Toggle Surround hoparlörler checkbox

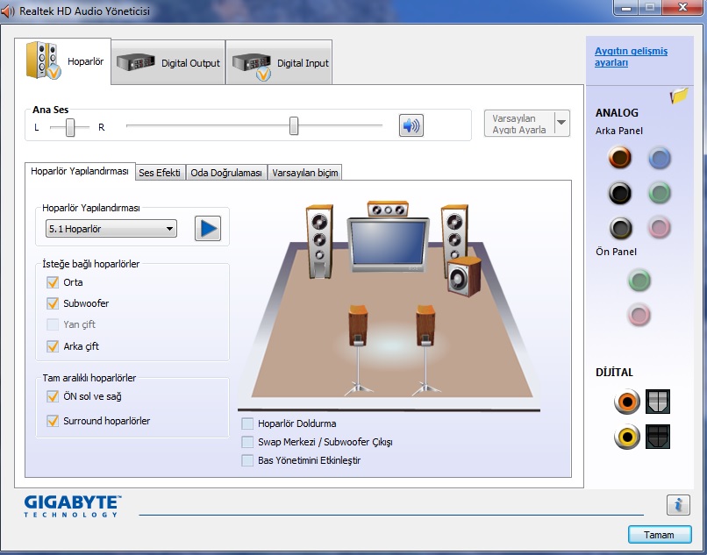[53, 421]
